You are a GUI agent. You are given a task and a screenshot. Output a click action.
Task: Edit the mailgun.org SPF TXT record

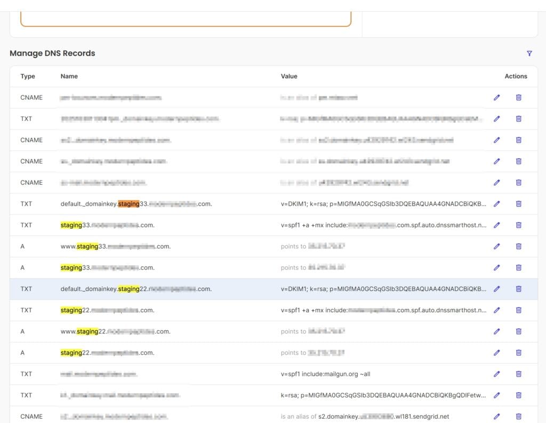click(x=497, y=374)
